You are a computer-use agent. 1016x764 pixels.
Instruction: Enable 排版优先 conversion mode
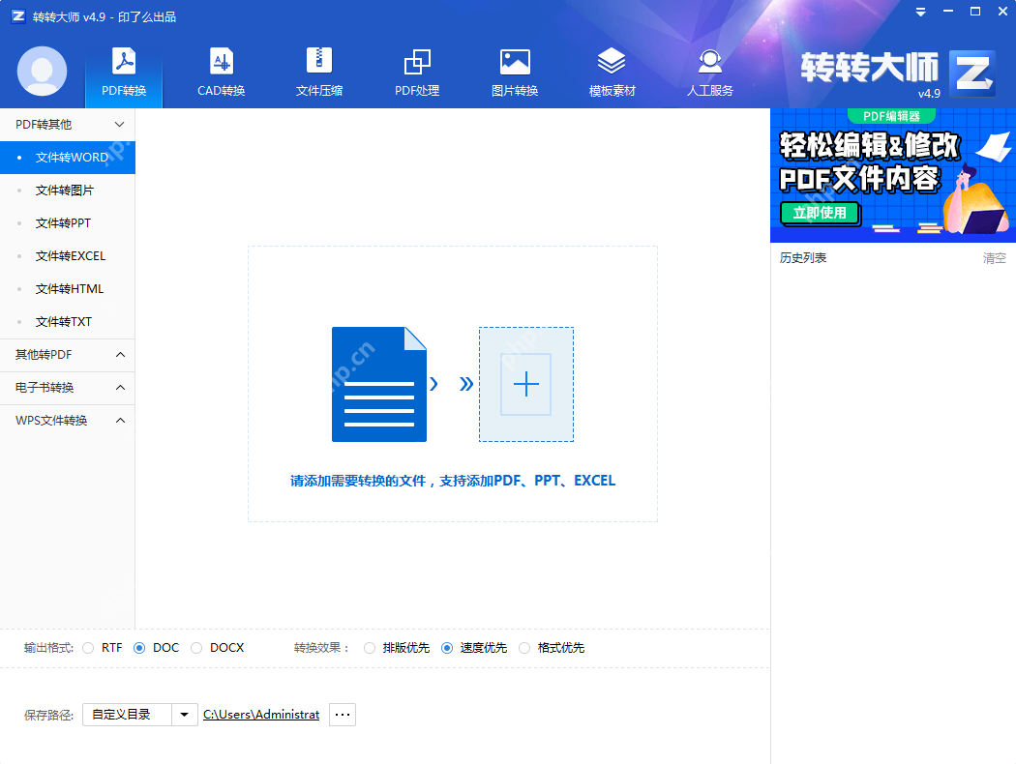[x=369, y=648]
